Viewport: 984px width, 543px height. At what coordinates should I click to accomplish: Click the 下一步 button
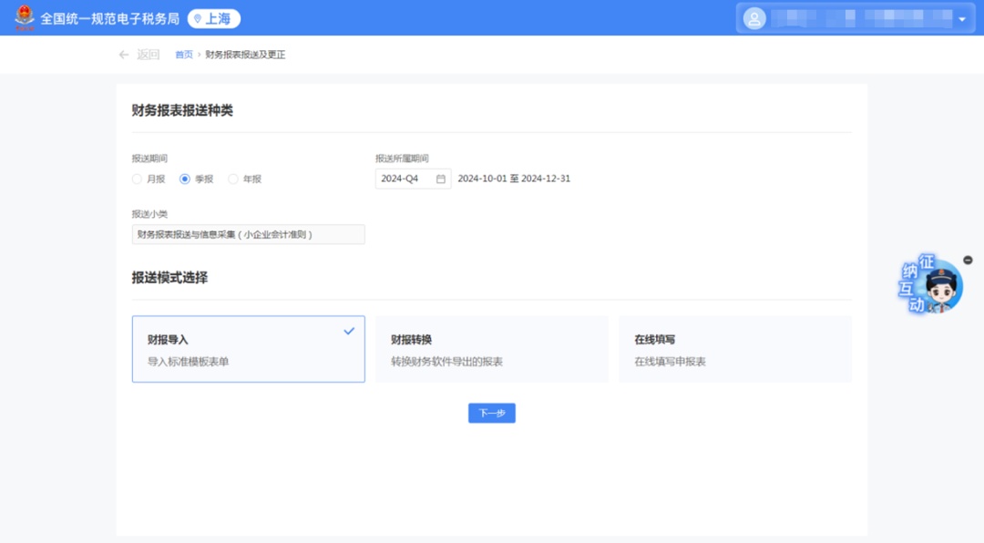pos(491,413)
